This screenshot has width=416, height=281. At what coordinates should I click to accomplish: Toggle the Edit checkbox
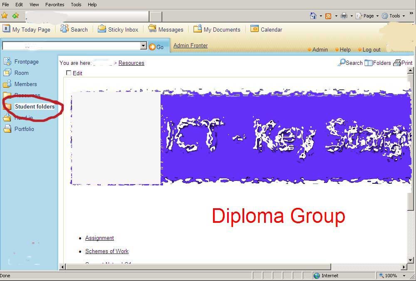click(69, 73)
